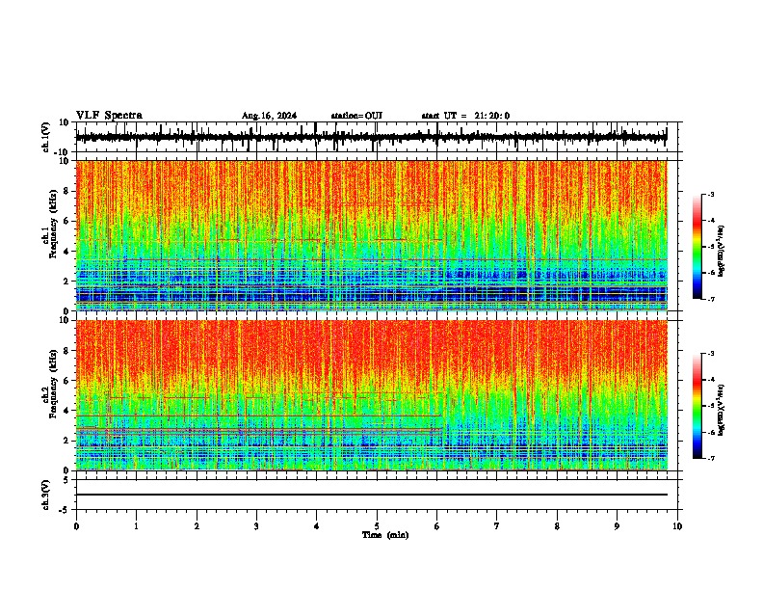
Task: Click the "VLF Spectra" title text
Action: 109,116
